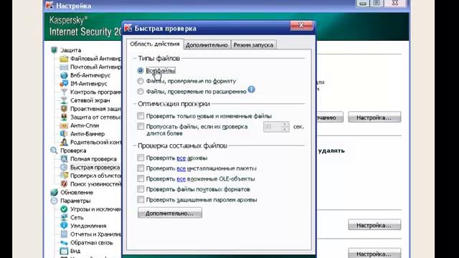Click the Угрозы и исключения check icon
The image size is (459, 258).
pos(64,209)
